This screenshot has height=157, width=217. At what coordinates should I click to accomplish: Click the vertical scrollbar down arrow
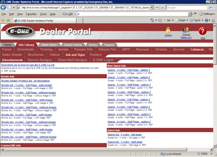click(x=215, y=146)
